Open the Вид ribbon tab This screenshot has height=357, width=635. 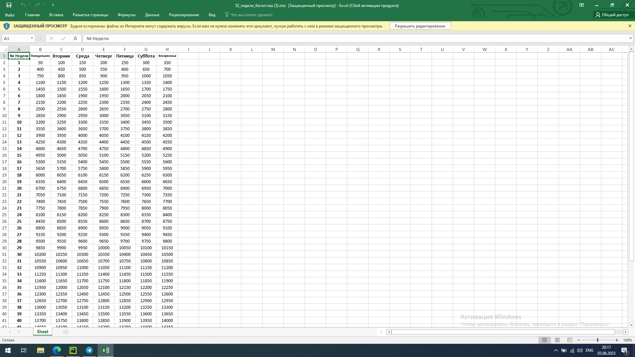point(212,15)
